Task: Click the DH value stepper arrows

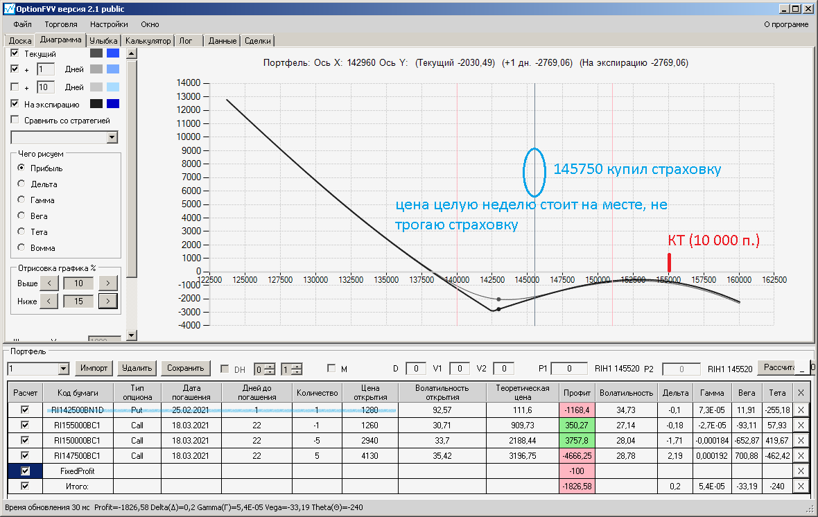Action: [x=270, y=369]
